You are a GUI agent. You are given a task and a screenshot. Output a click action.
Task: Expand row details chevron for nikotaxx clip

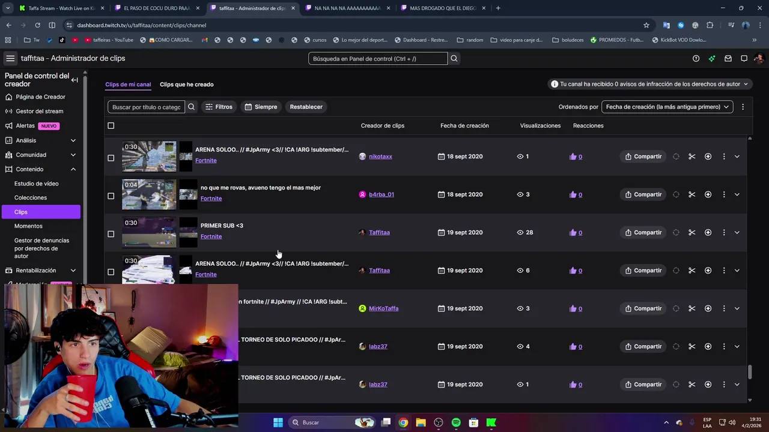[737, 157]
